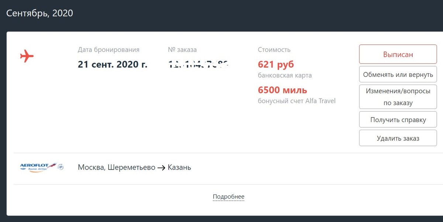Click the № заказа column header

[182, 49]
